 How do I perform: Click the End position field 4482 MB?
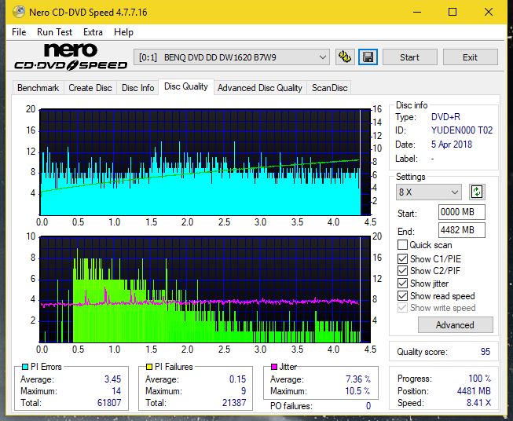[x=461, y=230]
